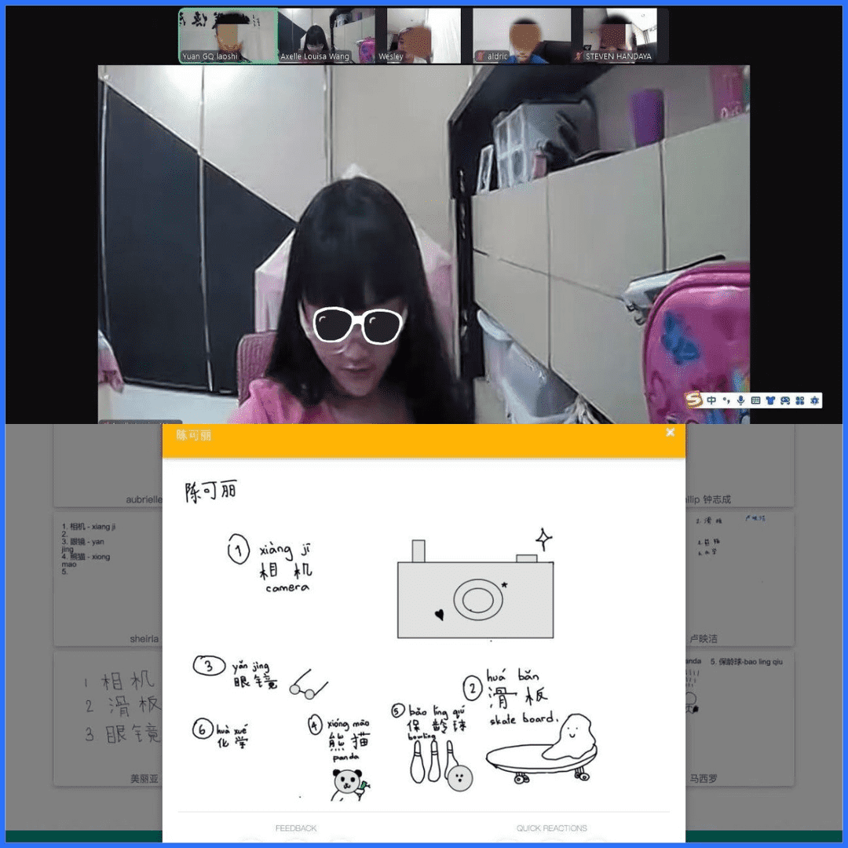Image resolution: width=848 pixels, height=848 pixels.
Task: Click the Sogou input method logo
Action: coord(693,400)
